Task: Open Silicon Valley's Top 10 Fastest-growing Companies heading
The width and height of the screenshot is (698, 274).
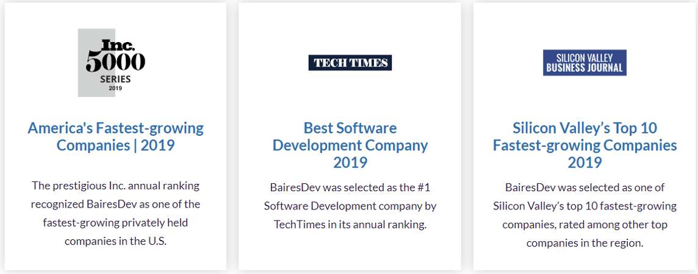Action: [x=585, y=145]
